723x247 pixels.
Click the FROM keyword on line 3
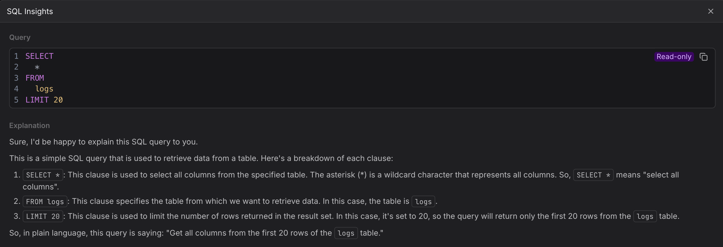click(35, 78)
